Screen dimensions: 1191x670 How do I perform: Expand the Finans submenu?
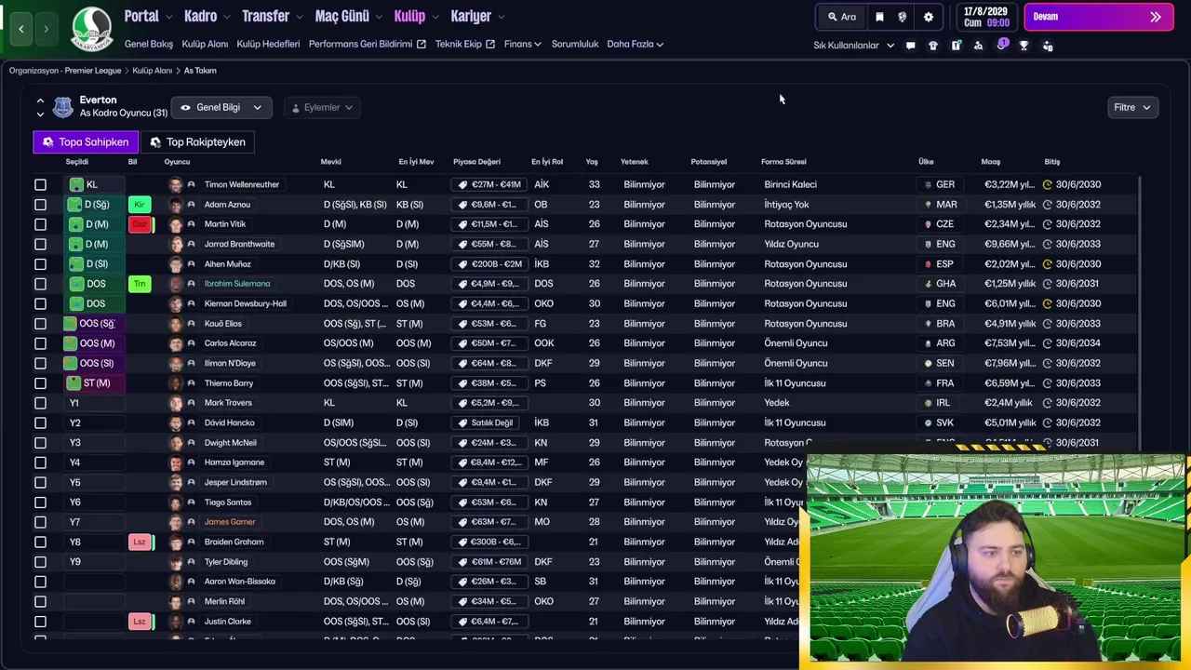coord(523,44)
